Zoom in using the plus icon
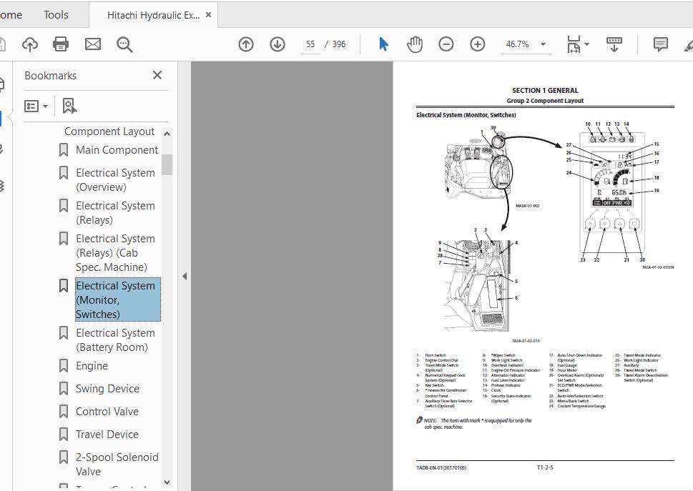 (x=478, y=44)
